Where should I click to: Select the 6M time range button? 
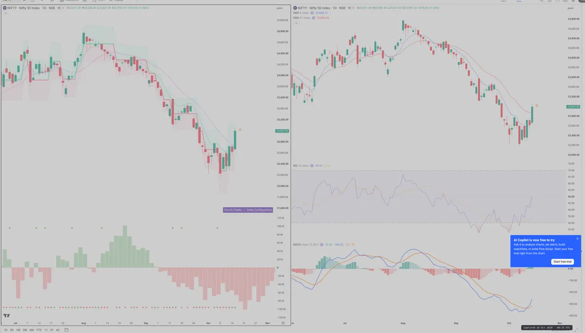tap(32, 330)
